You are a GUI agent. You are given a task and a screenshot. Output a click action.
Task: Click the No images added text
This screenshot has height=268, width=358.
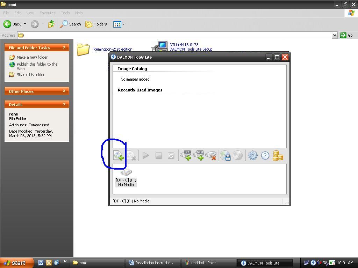click(136, 79)
